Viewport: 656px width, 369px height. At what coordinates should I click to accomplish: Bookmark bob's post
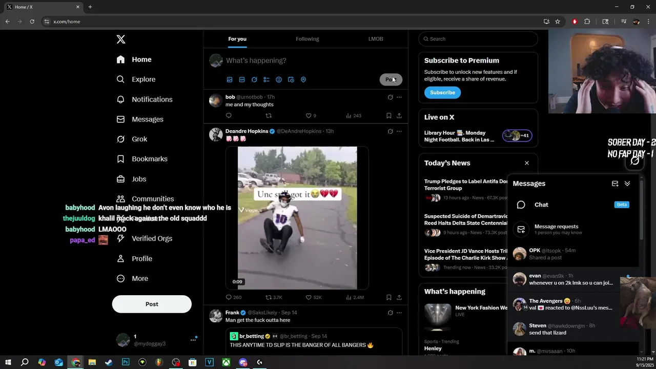388,116
